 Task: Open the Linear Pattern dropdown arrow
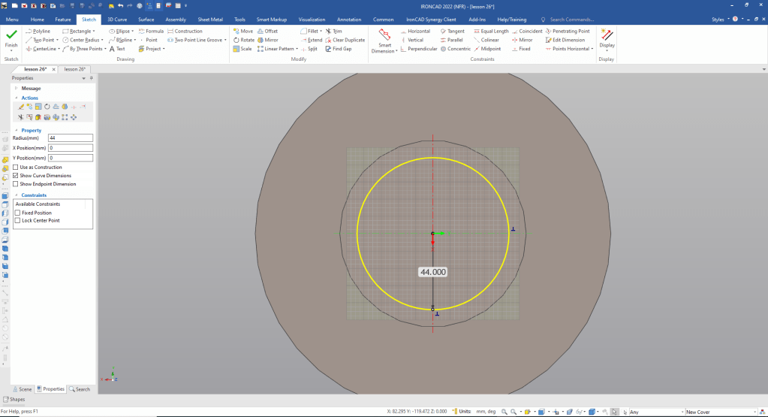pos(297,49)
